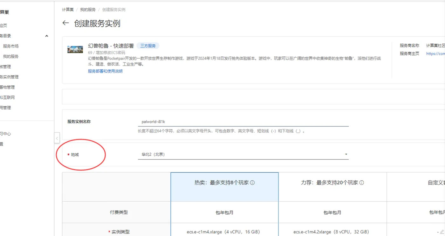The width and height of the screenshot is (445, 236).
Task: Select the 自定义 plan column
Action: point(416,187)
